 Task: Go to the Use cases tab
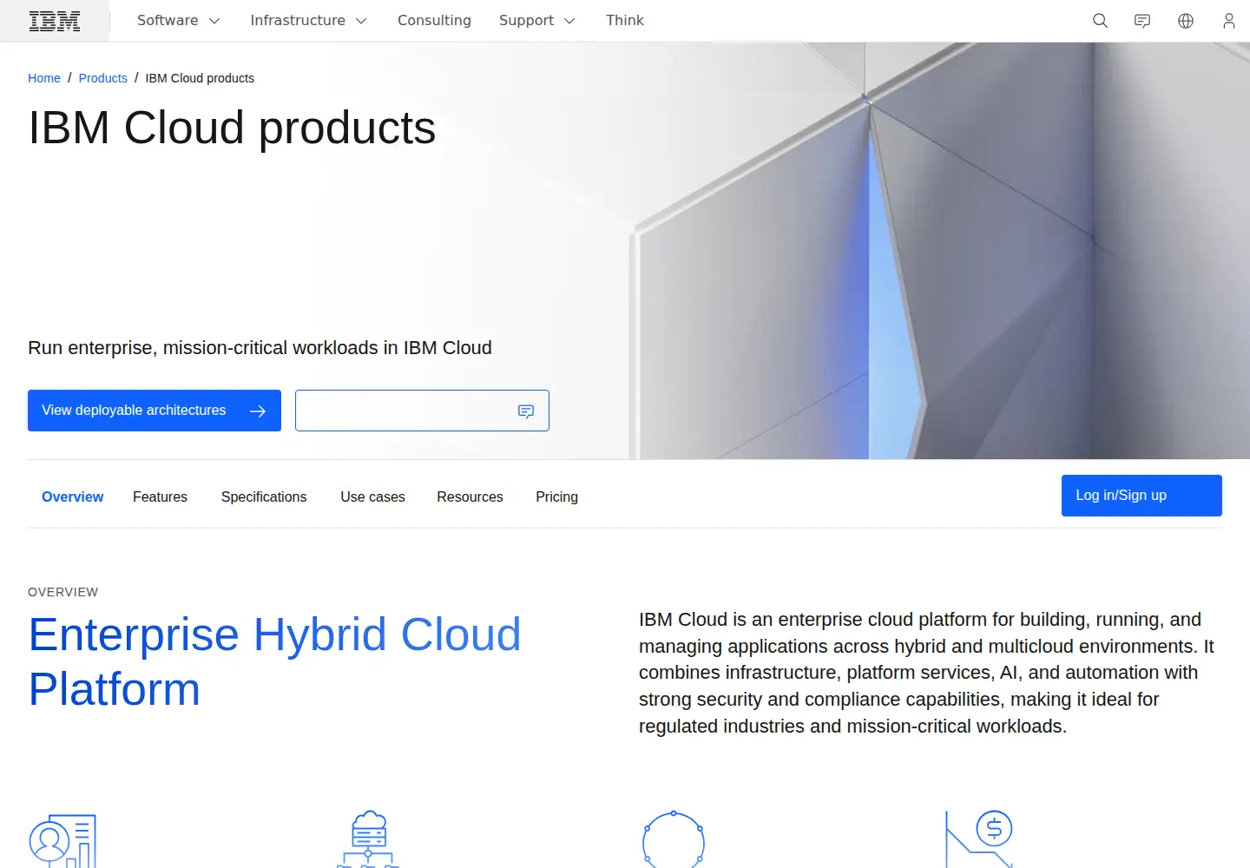click(372, 496)
